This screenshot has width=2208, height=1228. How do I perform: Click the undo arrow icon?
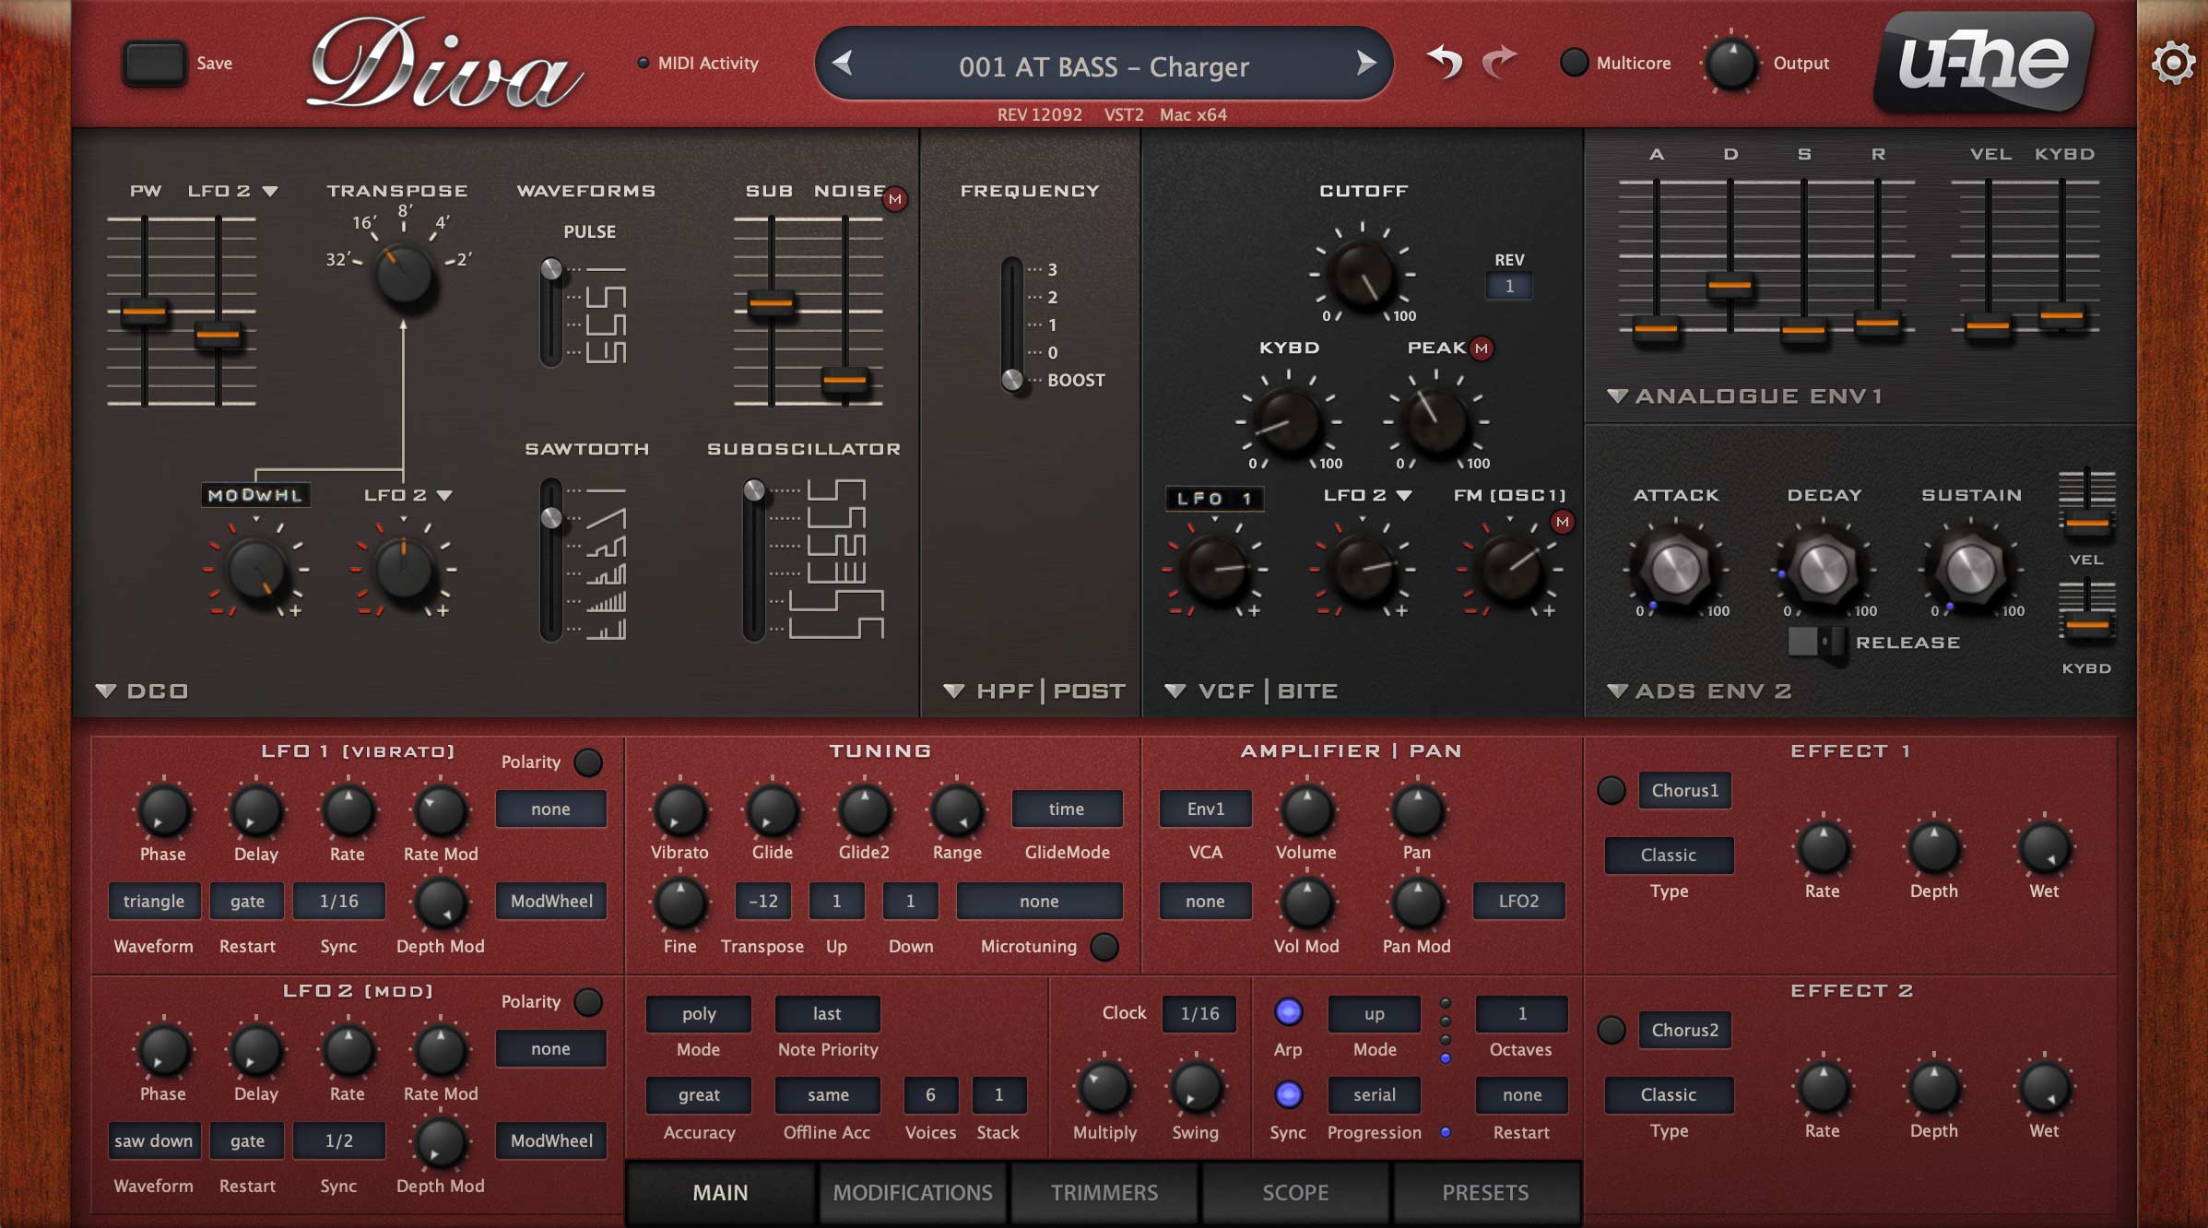point(1445,63)
